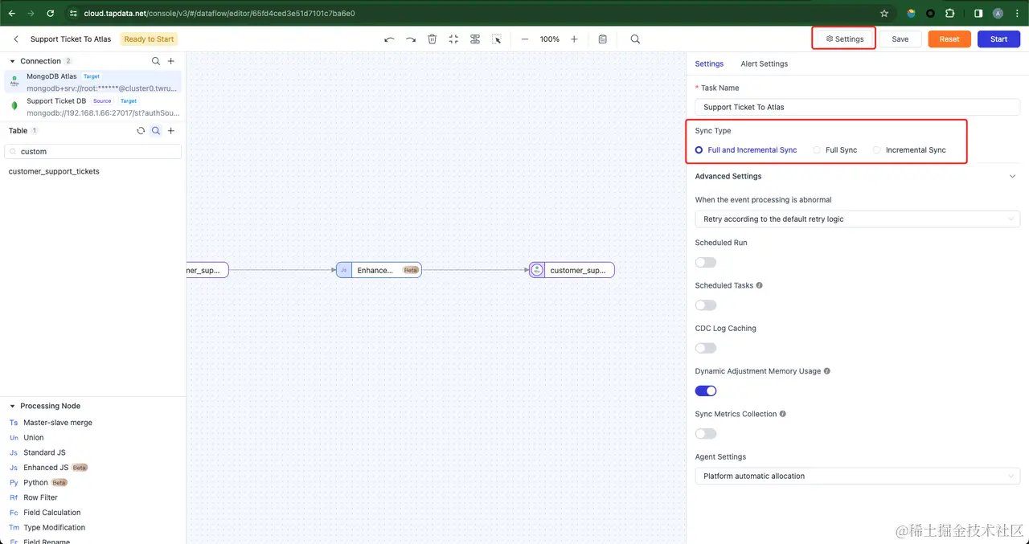Click the Task Name input field

tap(858, 107)
